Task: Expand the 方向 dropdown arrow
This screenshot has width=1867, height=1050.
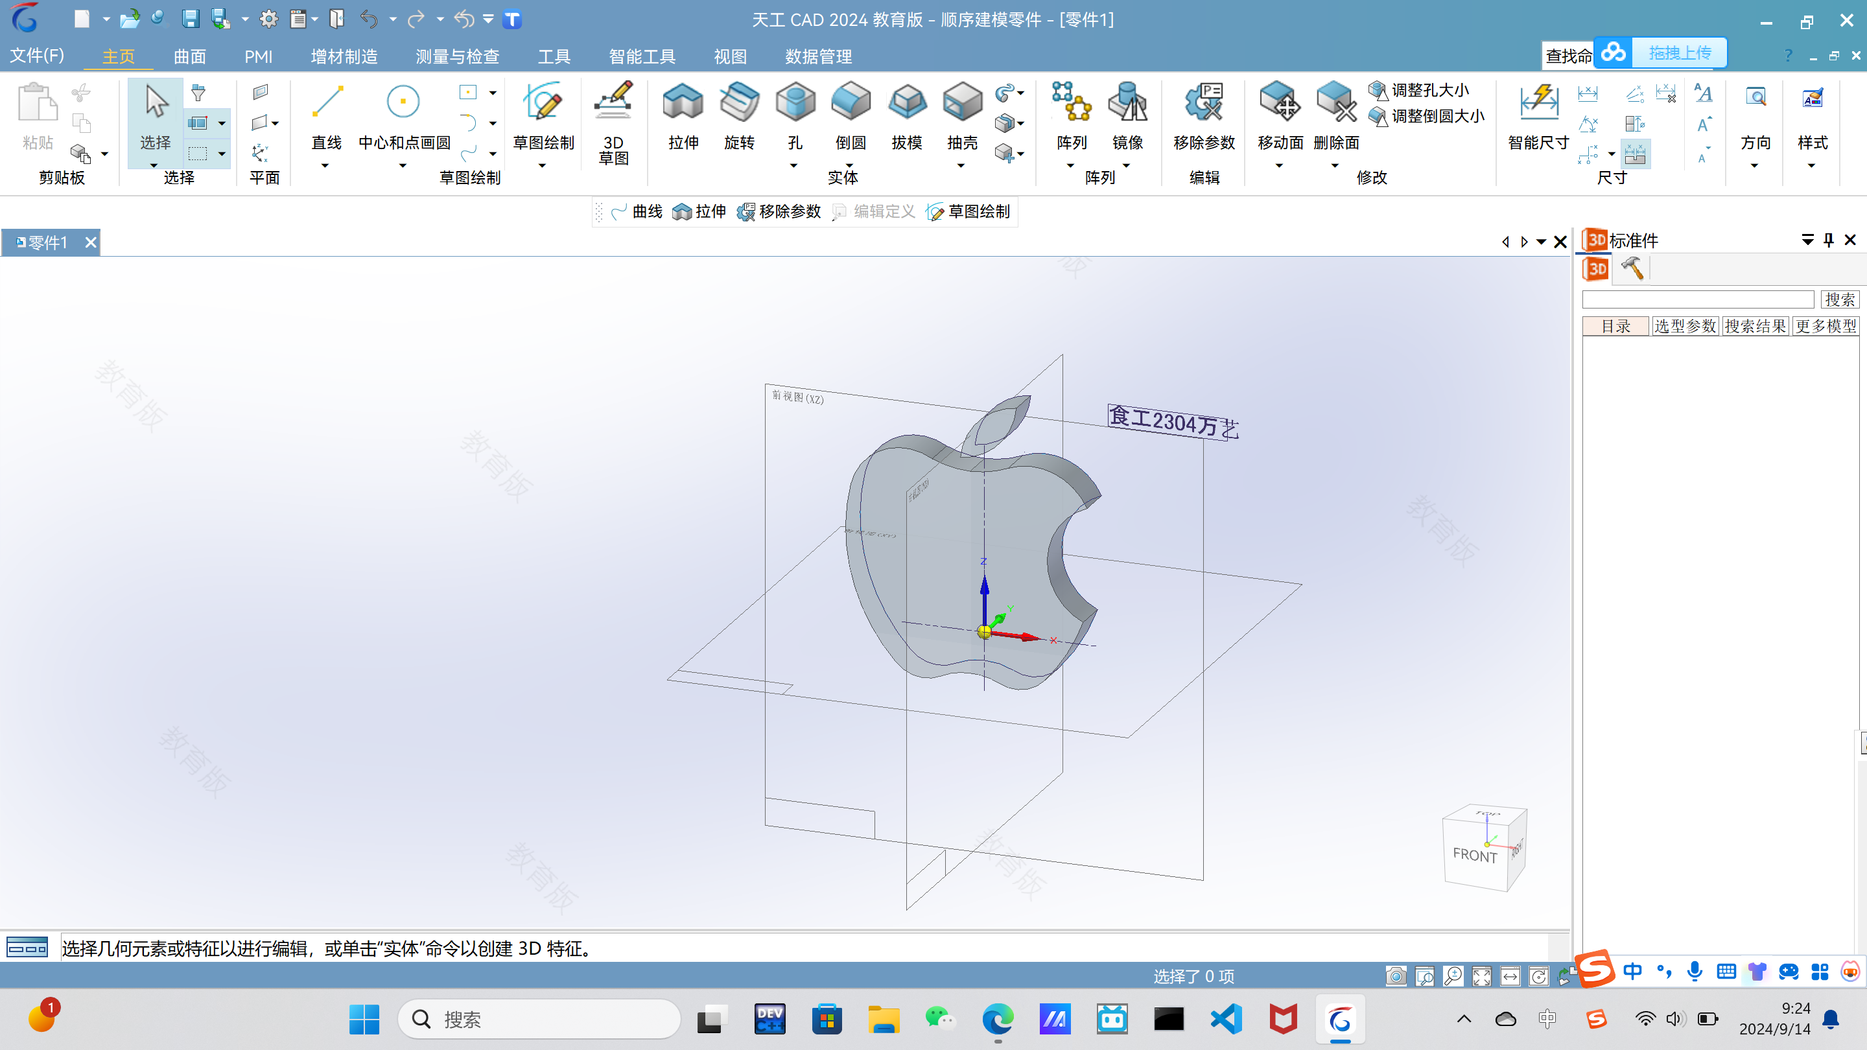Action: point(1755,166)
